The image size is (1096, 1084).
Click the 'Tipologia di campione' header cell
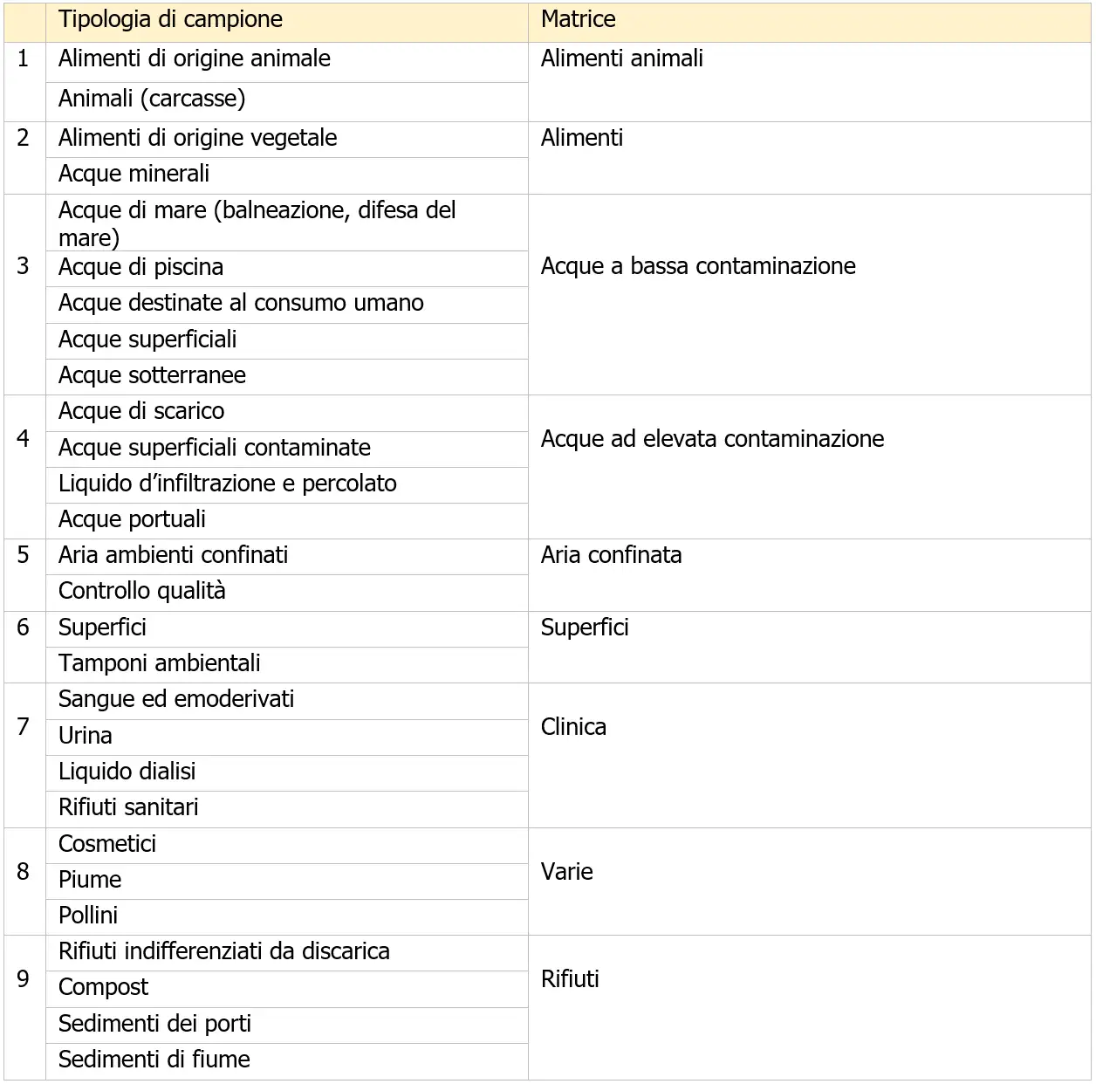click(287, 21)
